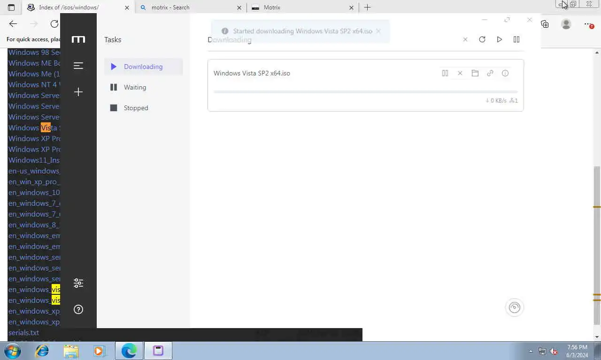Refresh the task list in Motrix toolbar
The width and height of the screenshot is (601, 360).
point(482,39)
